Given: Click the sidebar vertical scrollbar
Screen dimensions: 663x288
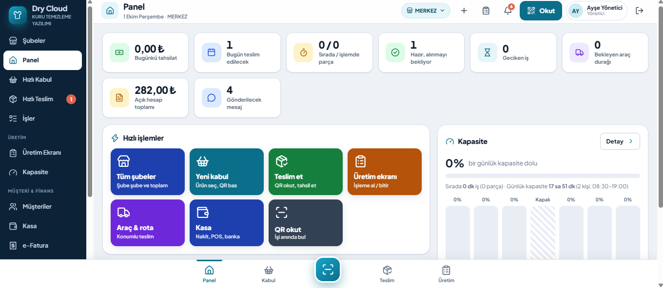Looking at the screenshot, I should (90, 101).
